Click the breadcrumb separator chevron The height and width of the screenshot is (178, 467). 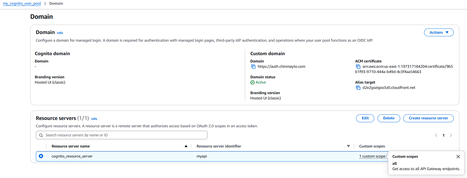[45, 4]
